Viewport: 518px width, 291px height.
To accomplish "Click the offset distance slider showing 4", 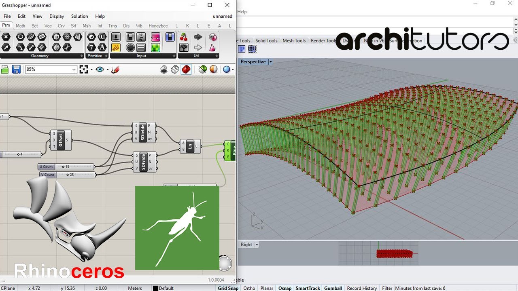I will [21, 154].
